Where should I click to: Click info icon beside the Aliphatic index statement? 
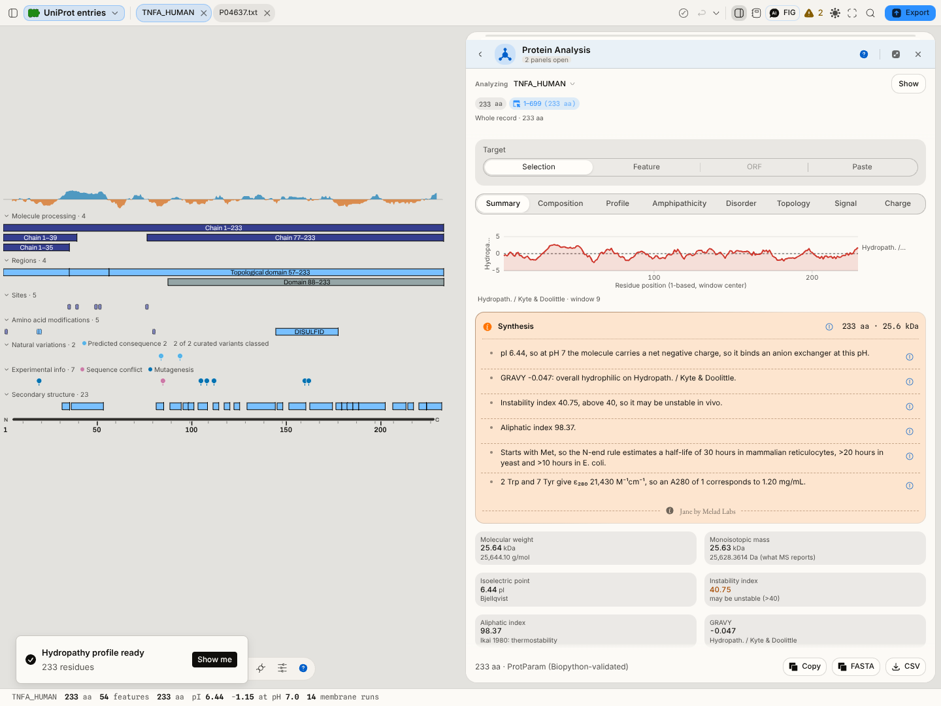click(x=910, y=431)
